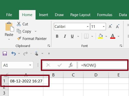Switch to the Page Layout tab

click(80, 15)
